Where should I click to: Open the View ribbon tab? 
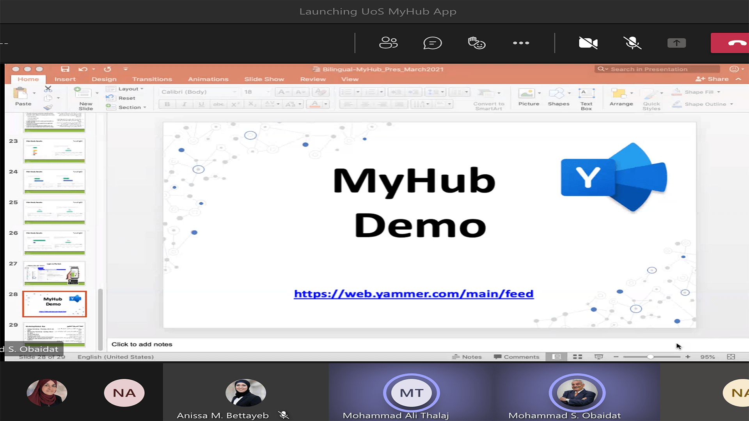pos(350,79)
